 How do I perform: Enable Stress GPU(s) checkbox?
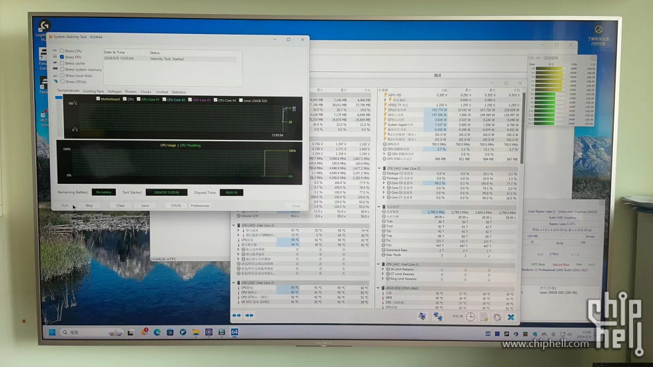(62, 81)
